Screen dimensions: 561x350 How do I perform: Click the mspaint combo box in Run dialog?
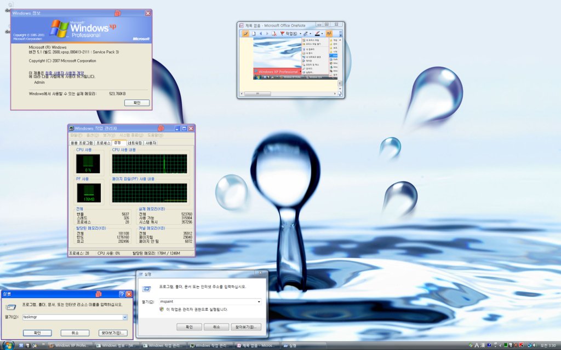[210, 302]
